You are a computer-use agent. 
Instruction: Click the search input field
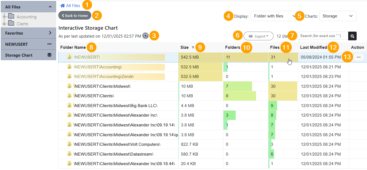pyautogui.click(x=323, y=36)
